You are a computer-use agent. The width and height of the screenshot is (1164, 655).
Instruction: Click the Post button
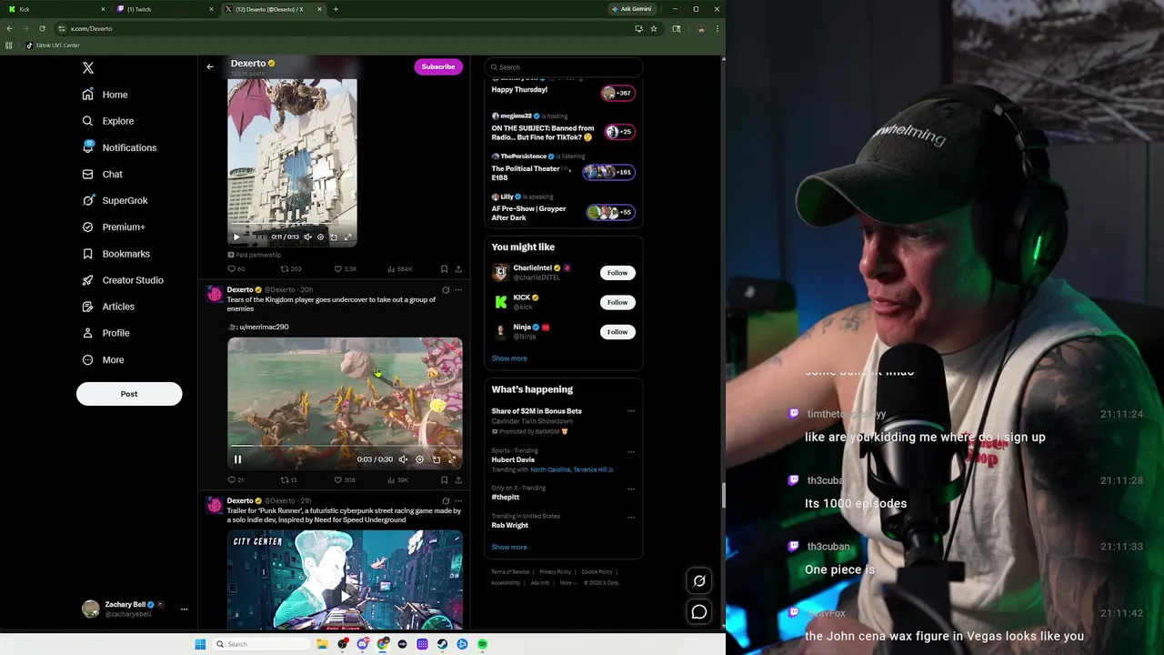coord(129,394)
